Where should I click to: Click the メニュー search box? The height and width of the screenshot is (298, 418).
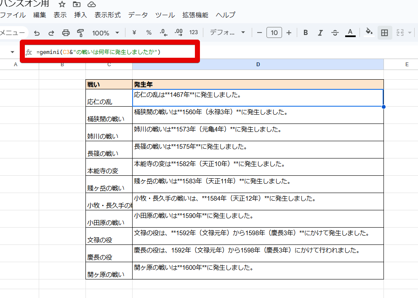(x=13, y=32)
